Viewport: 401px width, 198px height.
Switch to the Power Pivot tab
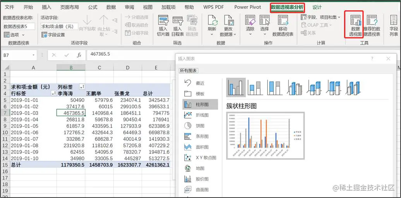click(x=248, y=7)
